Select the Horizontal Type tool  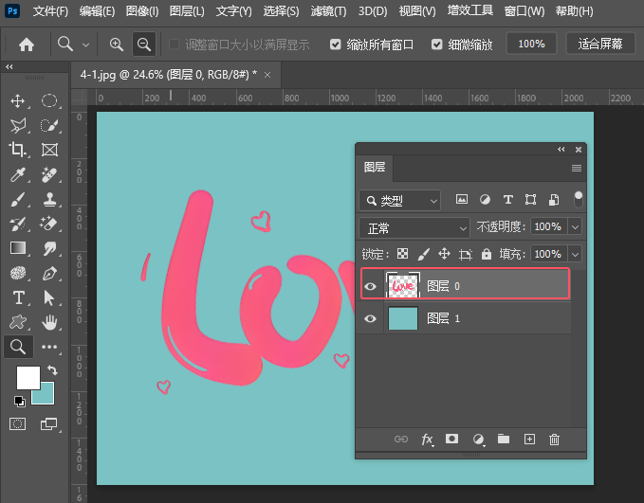pyautogui.click(x=18, y=297)
